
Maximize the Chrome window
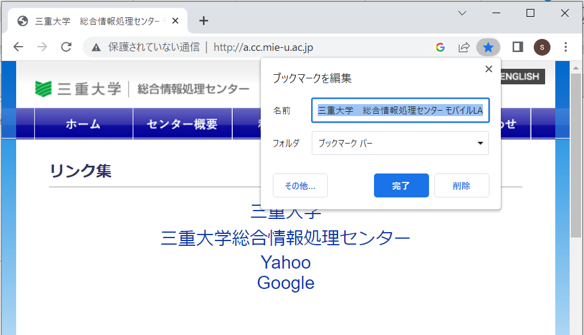click(x=530, y=13)
